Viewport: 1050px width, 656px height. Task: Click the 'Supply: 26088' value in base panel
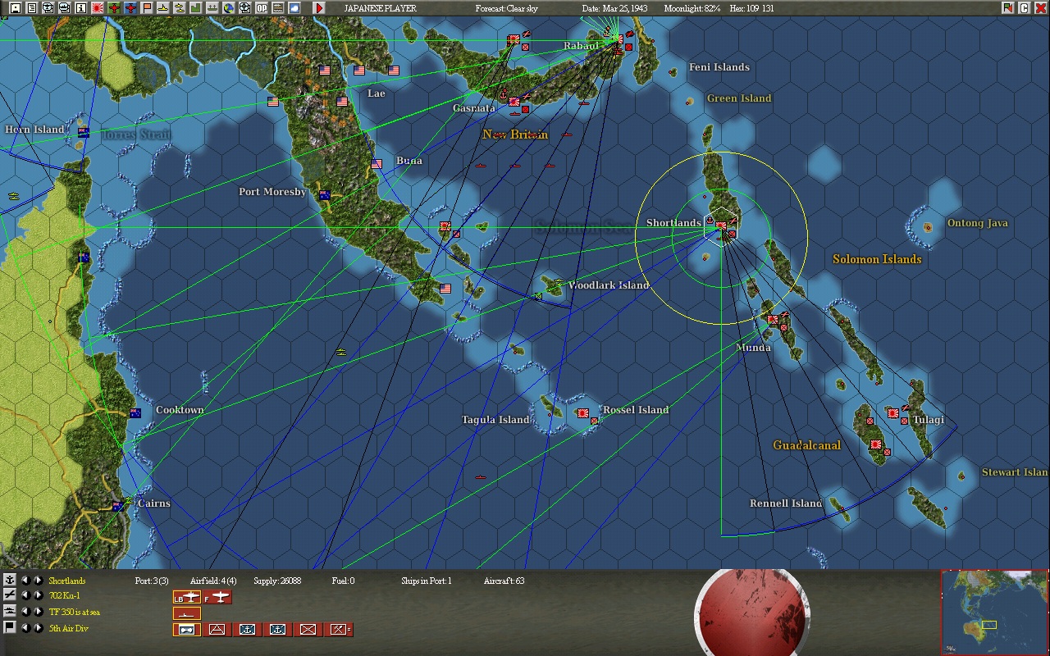tap(277, 581)
